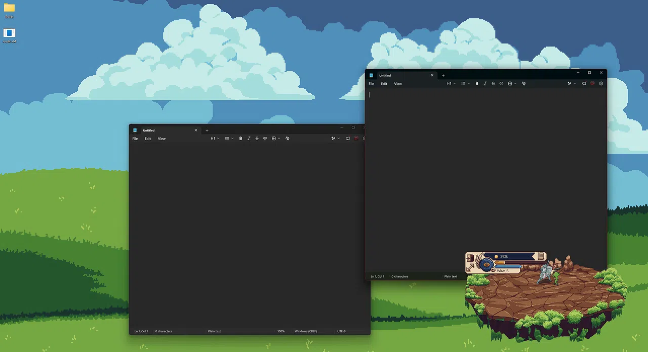Viewport: 648px width, 352px height.
Task: Click 'UTF-8' encoding in left Notepad status bar
Action: (x=341, y=331)
